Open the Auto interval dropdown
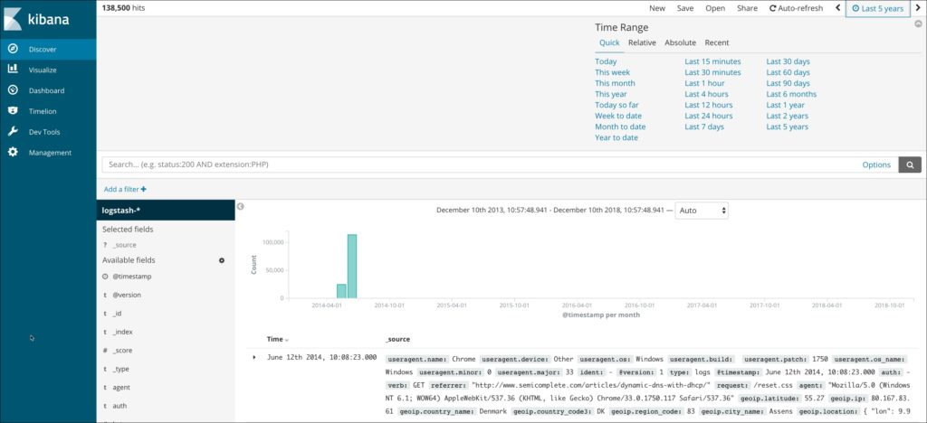The image size is (927, 423). [x=702, y=211]
